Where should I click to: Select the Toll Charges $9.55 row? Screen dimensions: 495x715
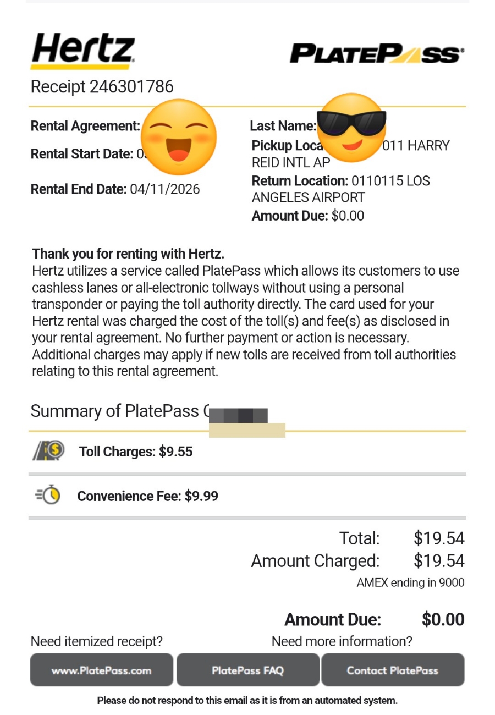[248, 452]
